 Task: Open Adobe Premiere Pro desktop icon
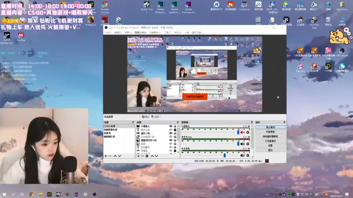188,7
